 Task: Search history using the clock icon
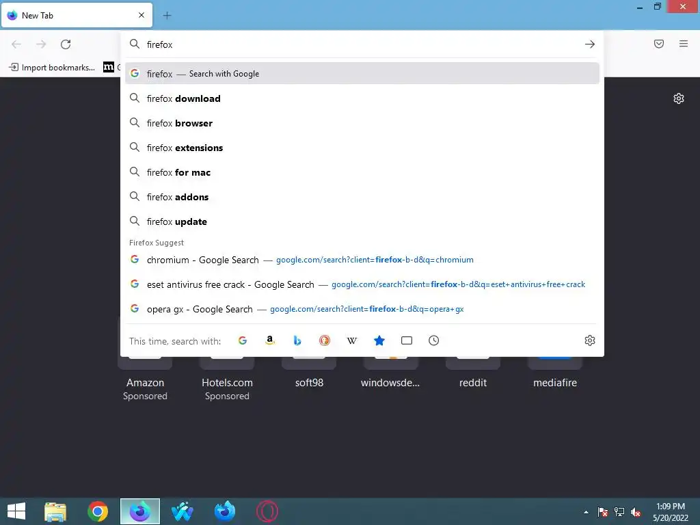(434, 340)
